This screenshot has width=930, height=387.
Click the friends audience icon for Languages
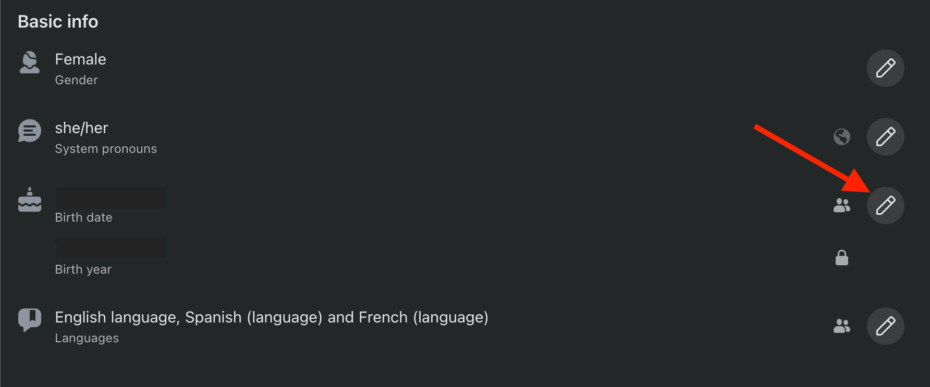841,326
